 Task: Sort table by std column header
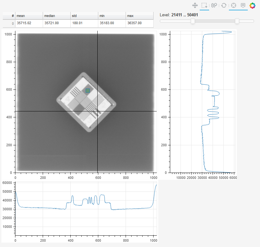point(84,16)
